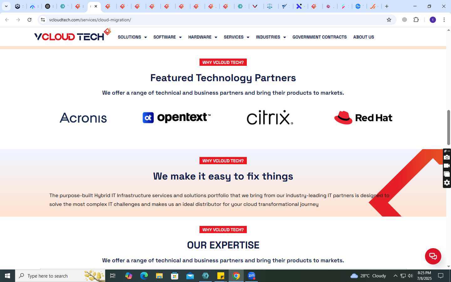The width and height of the screenshot is (451, 282).
Task: Open the SOFTWARE dropdown menu
Action: click(168, 37)
